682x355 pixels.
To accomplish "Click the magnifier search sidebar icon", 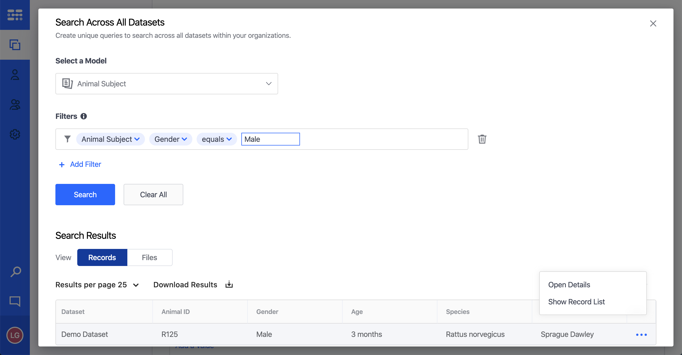I will click(x=15, y=272).
